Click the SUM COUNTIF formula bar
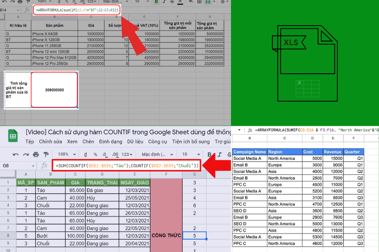The width and height of the screenshot is (379, 252). pyautogui.click(x=126, y=165)
